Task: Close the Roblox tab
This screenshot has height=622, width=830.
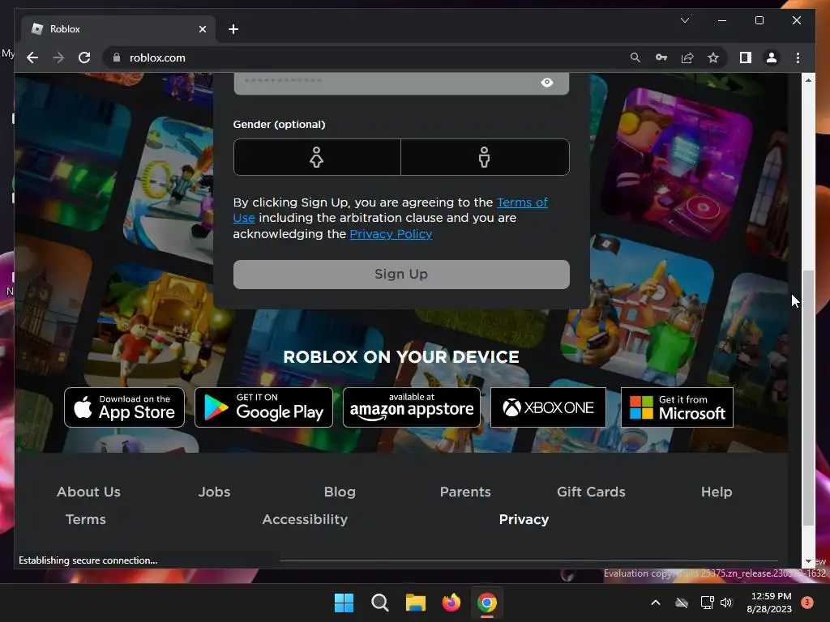Action: (x=202, y=29)
